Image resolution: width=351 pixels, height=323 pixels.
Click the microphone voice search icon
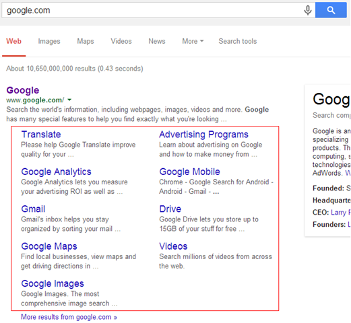[x=308, y=10]
